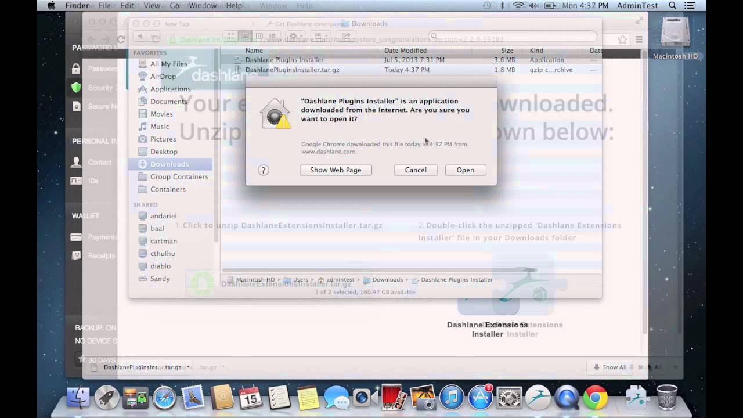743x418 pixels.
Task: Open Contacts from the Dock
Action: click(222, 398)
